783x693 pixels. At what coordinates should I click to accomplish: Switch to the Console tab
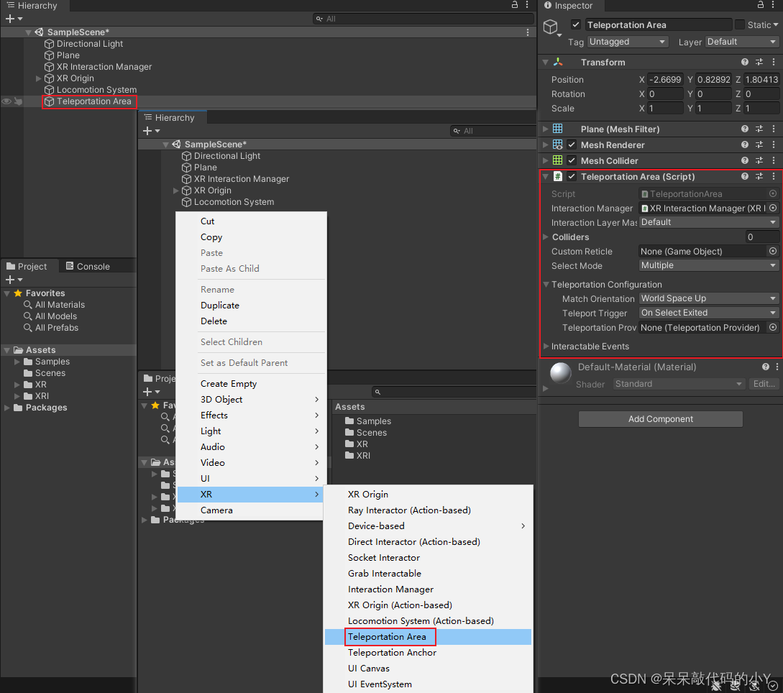[88, 267]
